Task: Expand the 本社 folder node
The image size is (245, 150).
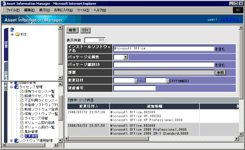Action: pos(12,34)
